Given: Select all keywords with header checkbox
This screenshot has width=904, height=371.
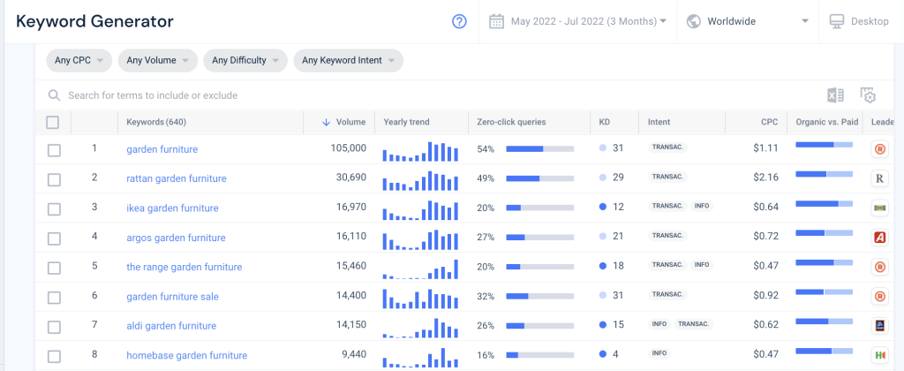Looking at the screenshot, I should click(52, 122).
